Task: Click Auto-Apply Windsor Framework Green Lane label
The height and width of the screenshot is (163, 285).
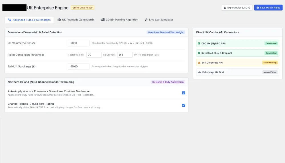Action: coord(49,91)
